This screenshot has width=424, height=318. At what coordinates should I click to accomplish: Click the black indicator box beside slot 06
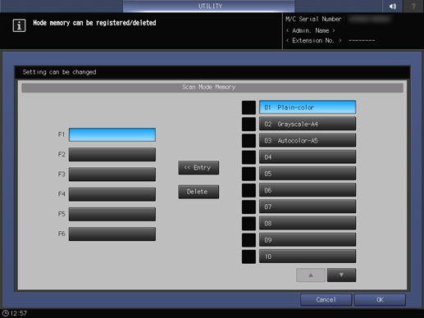(248, 190)
